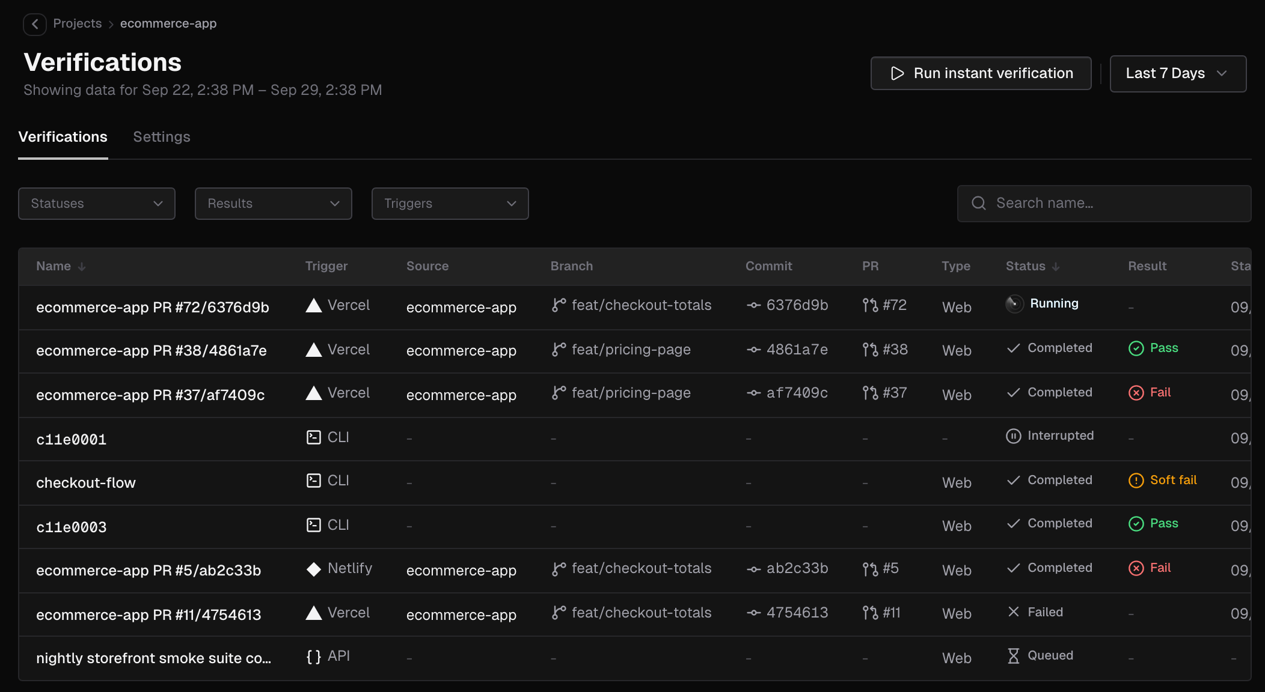Click the running spinner icon in PR #72 row

click(x=1014, y=304)
